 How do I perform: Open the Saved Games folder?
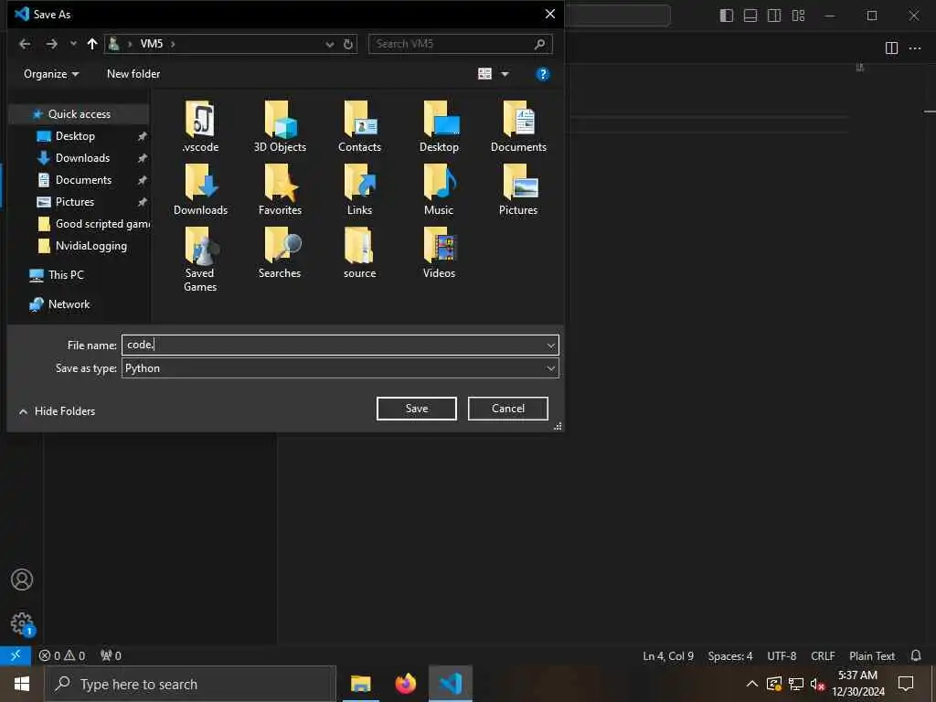pos(200,260)
